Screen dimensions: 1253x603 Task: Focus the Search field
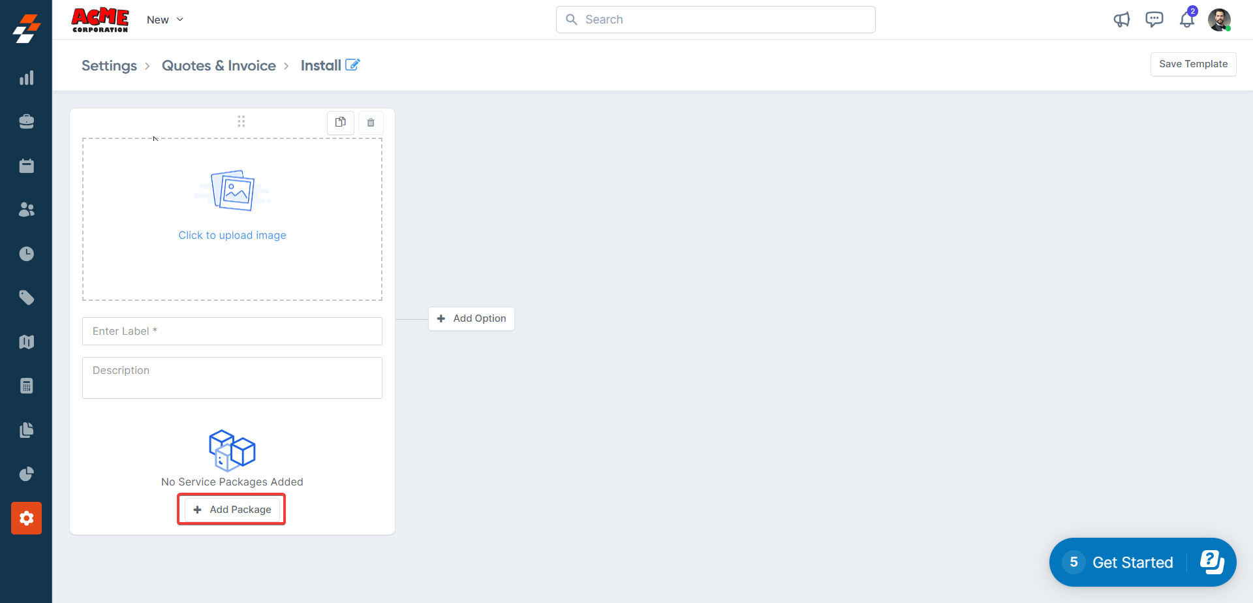point(716,20)
